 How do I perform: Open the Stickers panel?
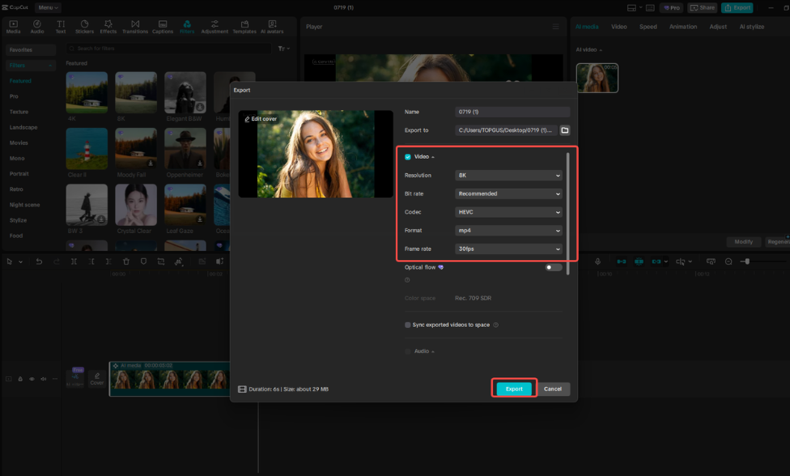click(84, 27)
